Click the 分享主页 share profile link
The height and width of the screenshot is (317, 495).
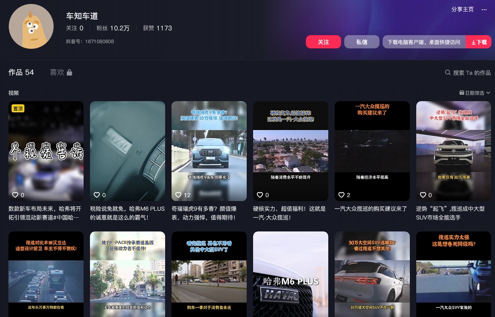pos(463,9)
